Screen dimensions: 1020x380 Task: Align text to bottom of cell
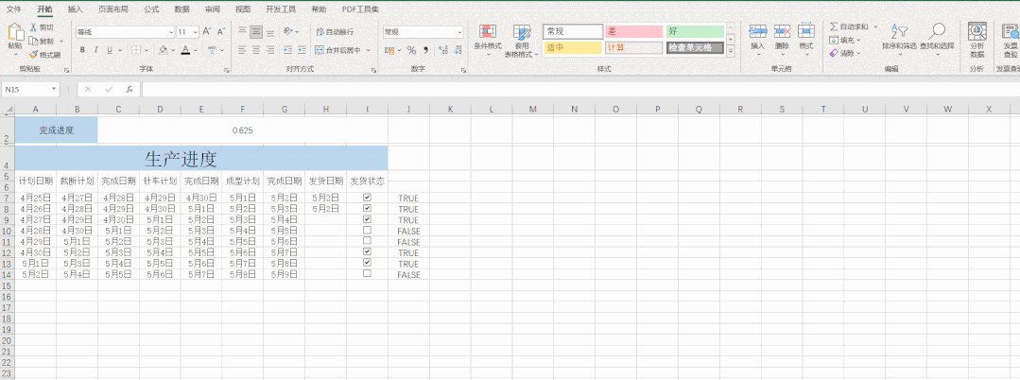pos(269,31)
